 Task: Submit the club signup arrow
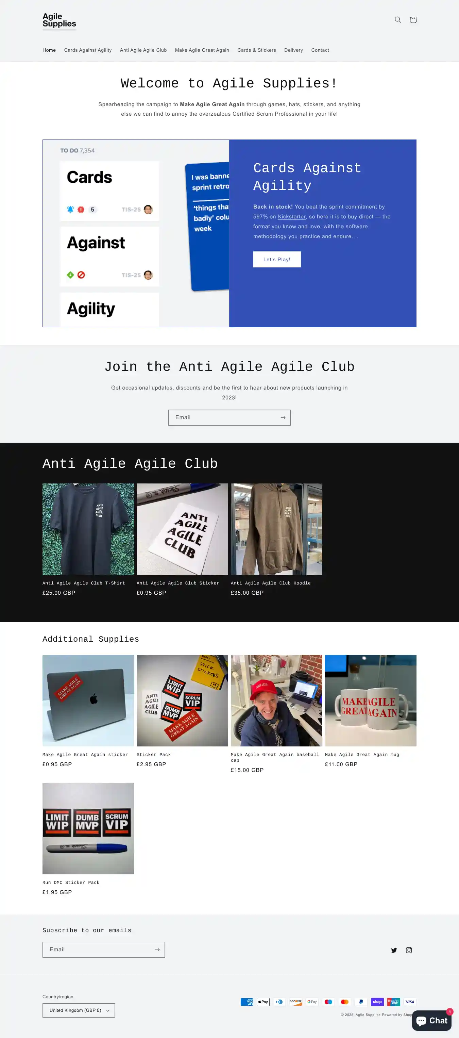pyautogui.click(x=283, y=417)
